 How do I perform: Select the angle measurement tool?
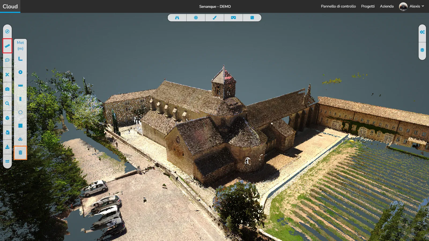click(20, 59)
